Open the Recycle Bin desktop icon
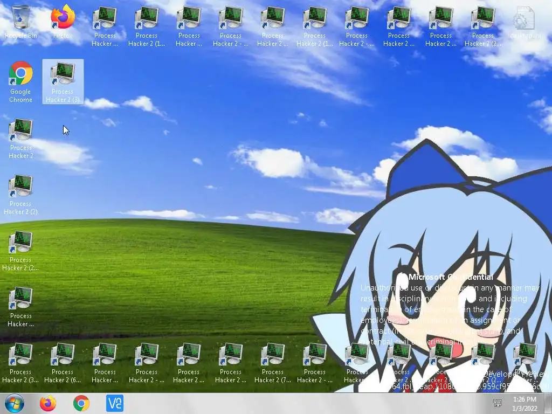Image resolution: width=552 pixels, height=414 pixels. (21, 22)
